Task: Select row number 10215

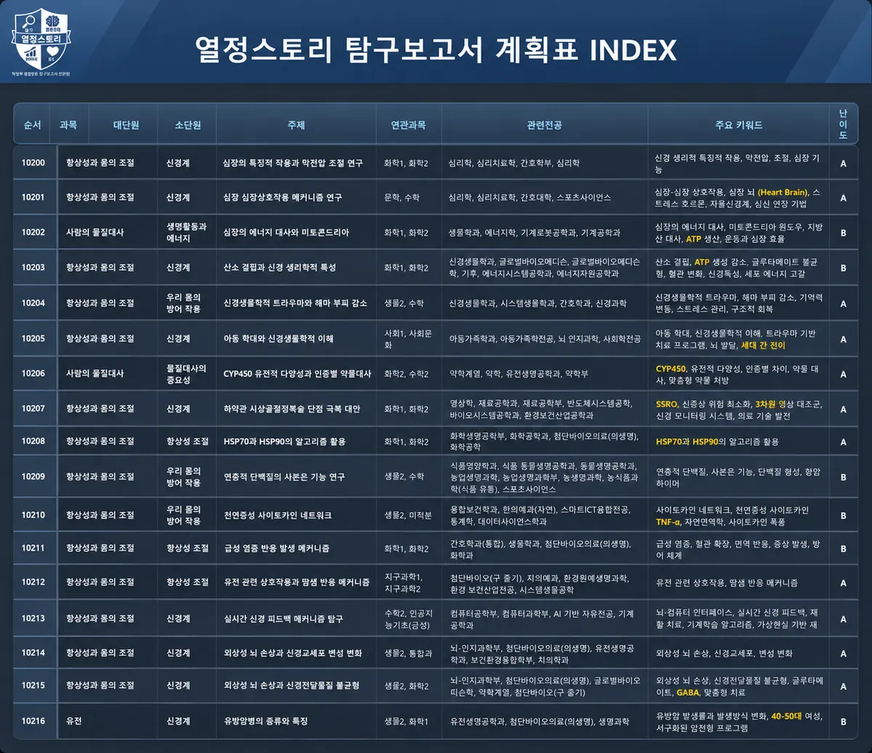Action: 33,685
